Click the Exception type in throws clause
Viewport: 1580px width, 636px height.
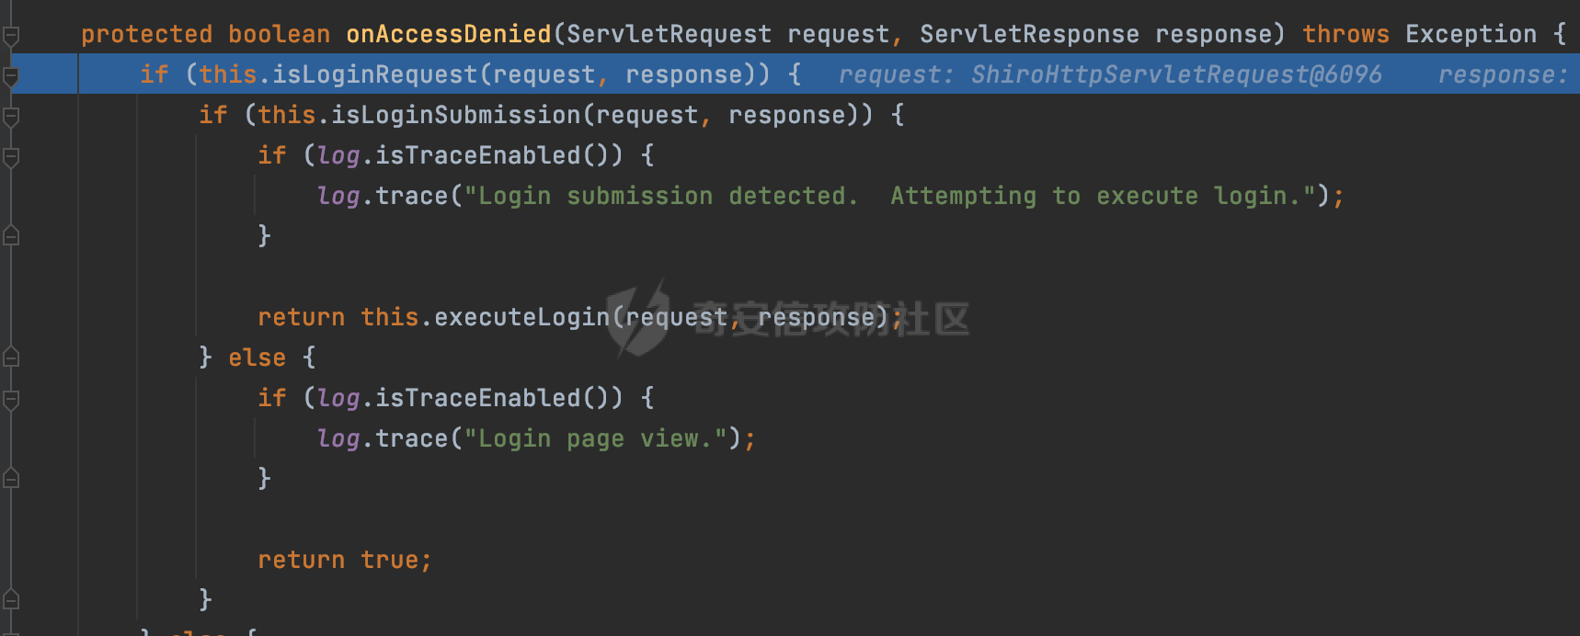click(x=1471, y=34)
